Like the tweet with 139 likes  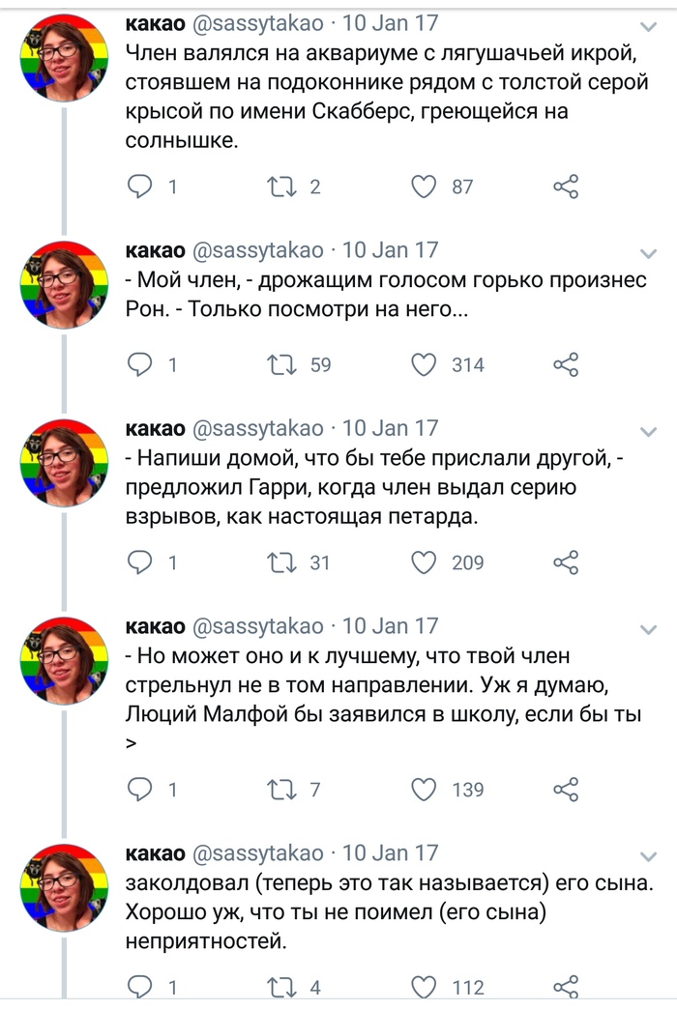(425, 790)
